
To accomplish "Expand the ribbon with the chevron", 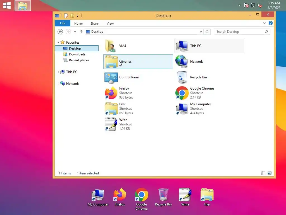I will coord(264,23).
